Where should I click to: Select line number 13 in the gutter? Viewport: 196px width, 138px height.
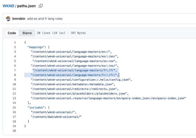14,98
